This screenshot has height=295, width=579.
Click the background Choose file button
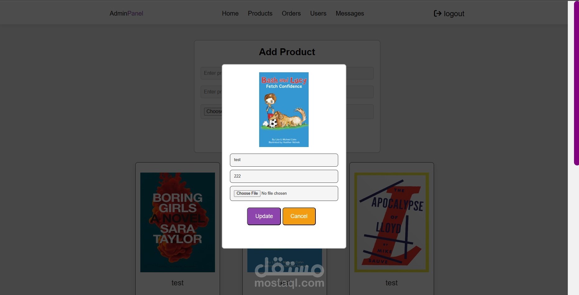pyautogui.click(x=213, y=112)
